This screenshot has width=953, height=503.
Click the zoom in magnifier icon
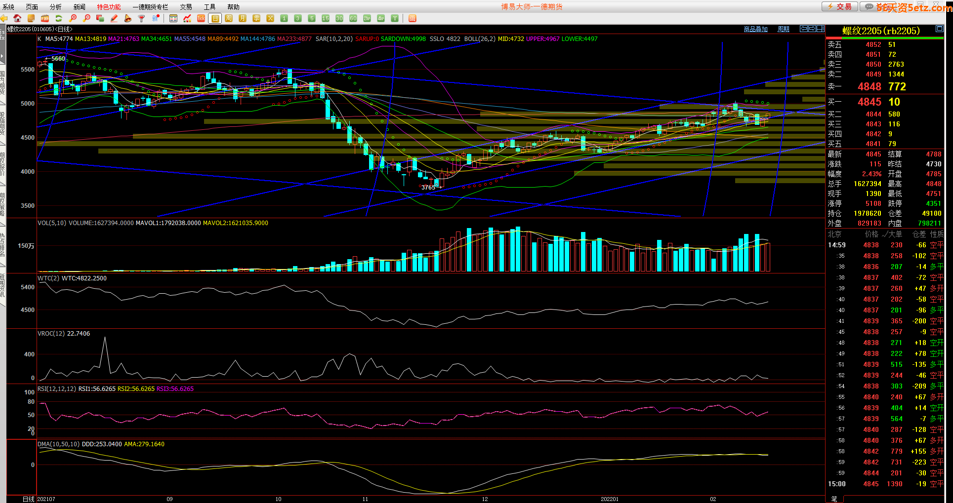click(73, 18)
